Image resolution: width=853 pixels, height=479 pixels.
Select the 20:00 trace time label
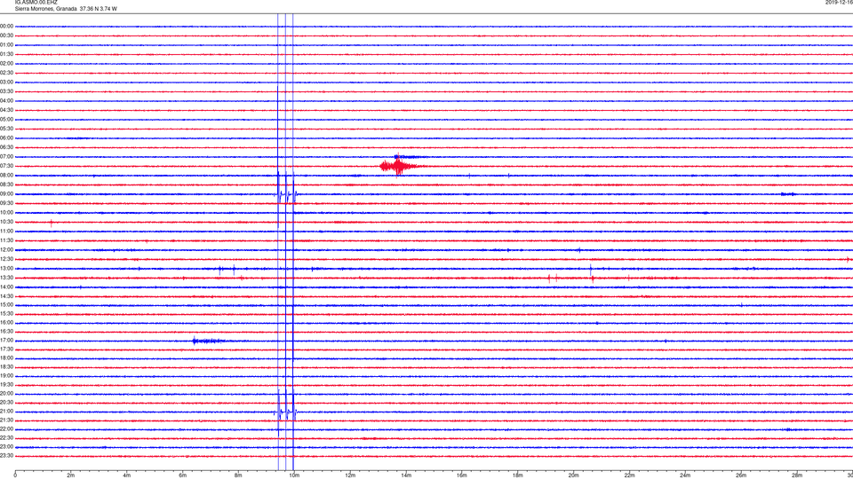pyautogui.click(x=6, y=394)
